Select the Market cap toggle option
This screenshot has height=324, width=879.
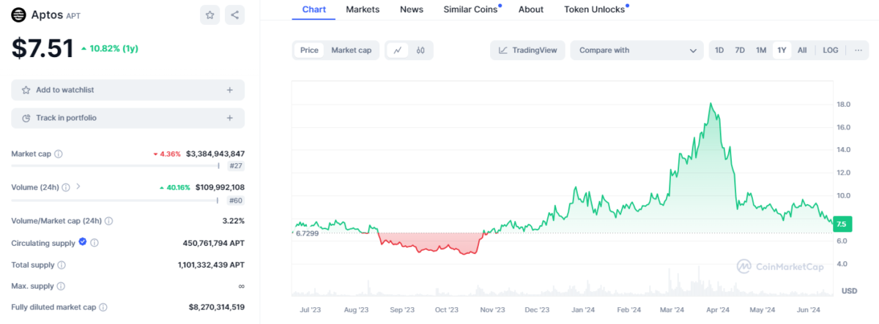[x=351, y=50]
